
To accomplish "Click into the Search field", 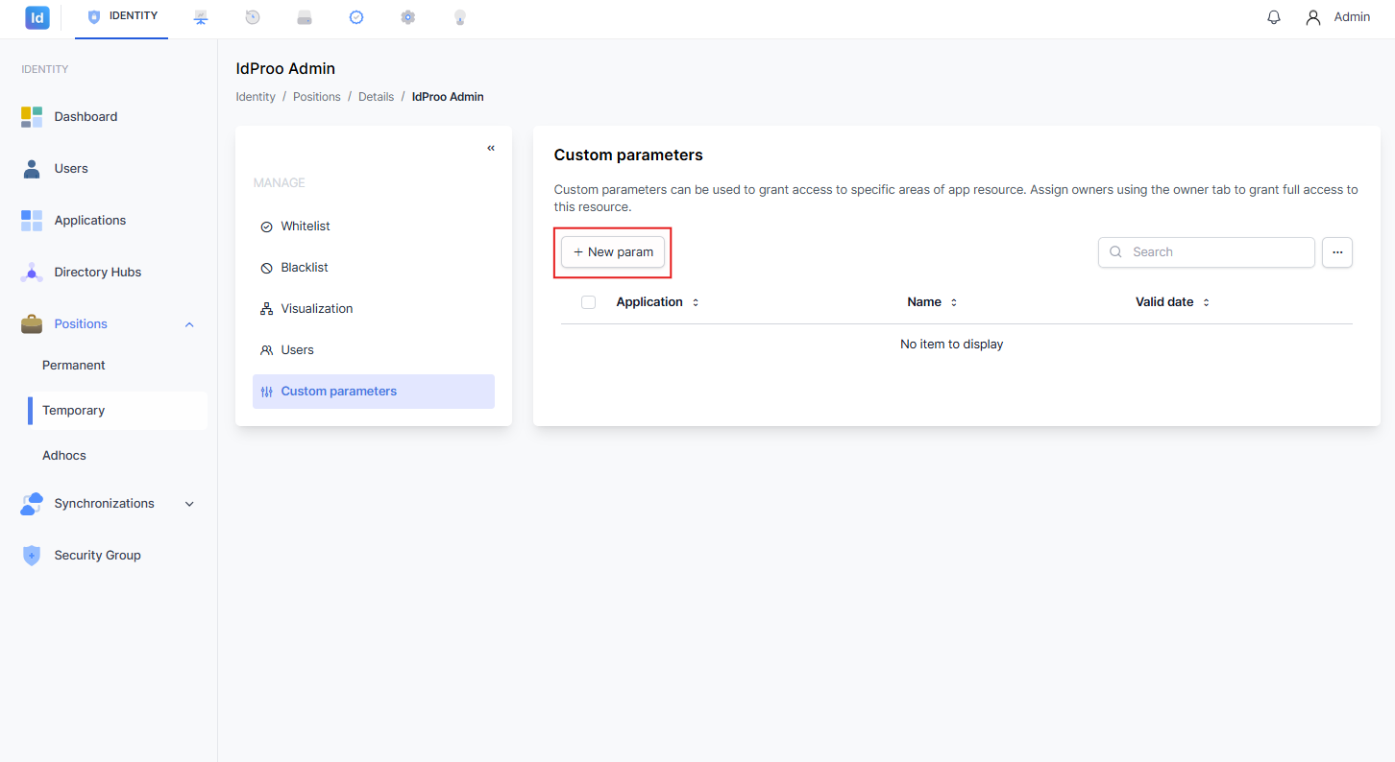I will [x=1207, y=252].
